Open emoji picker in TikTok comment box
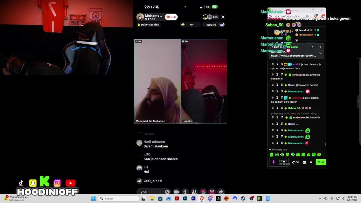The width and height of the screenshot is (361, 203). point(167,192)
